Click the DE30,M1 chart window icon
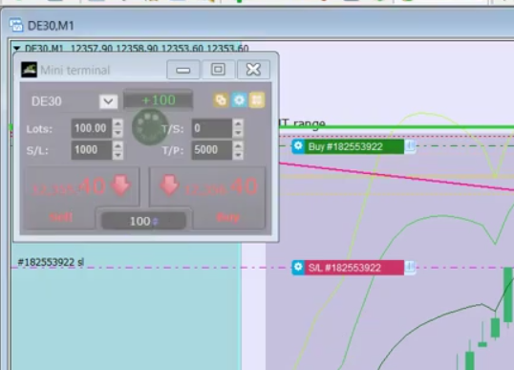The height and width of the screenshot is (370, 514). pyautogui.click(x=16, y=25)
